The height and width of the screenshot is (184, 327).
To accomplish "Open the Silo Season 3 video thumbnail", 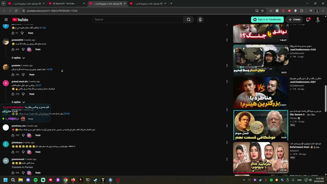I will point(261,125).
